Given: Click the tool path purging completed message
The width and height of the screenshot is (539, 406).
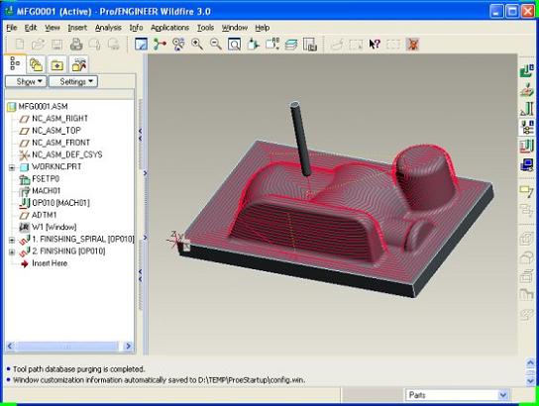Looking at the screenshot, I should (78, 369).
